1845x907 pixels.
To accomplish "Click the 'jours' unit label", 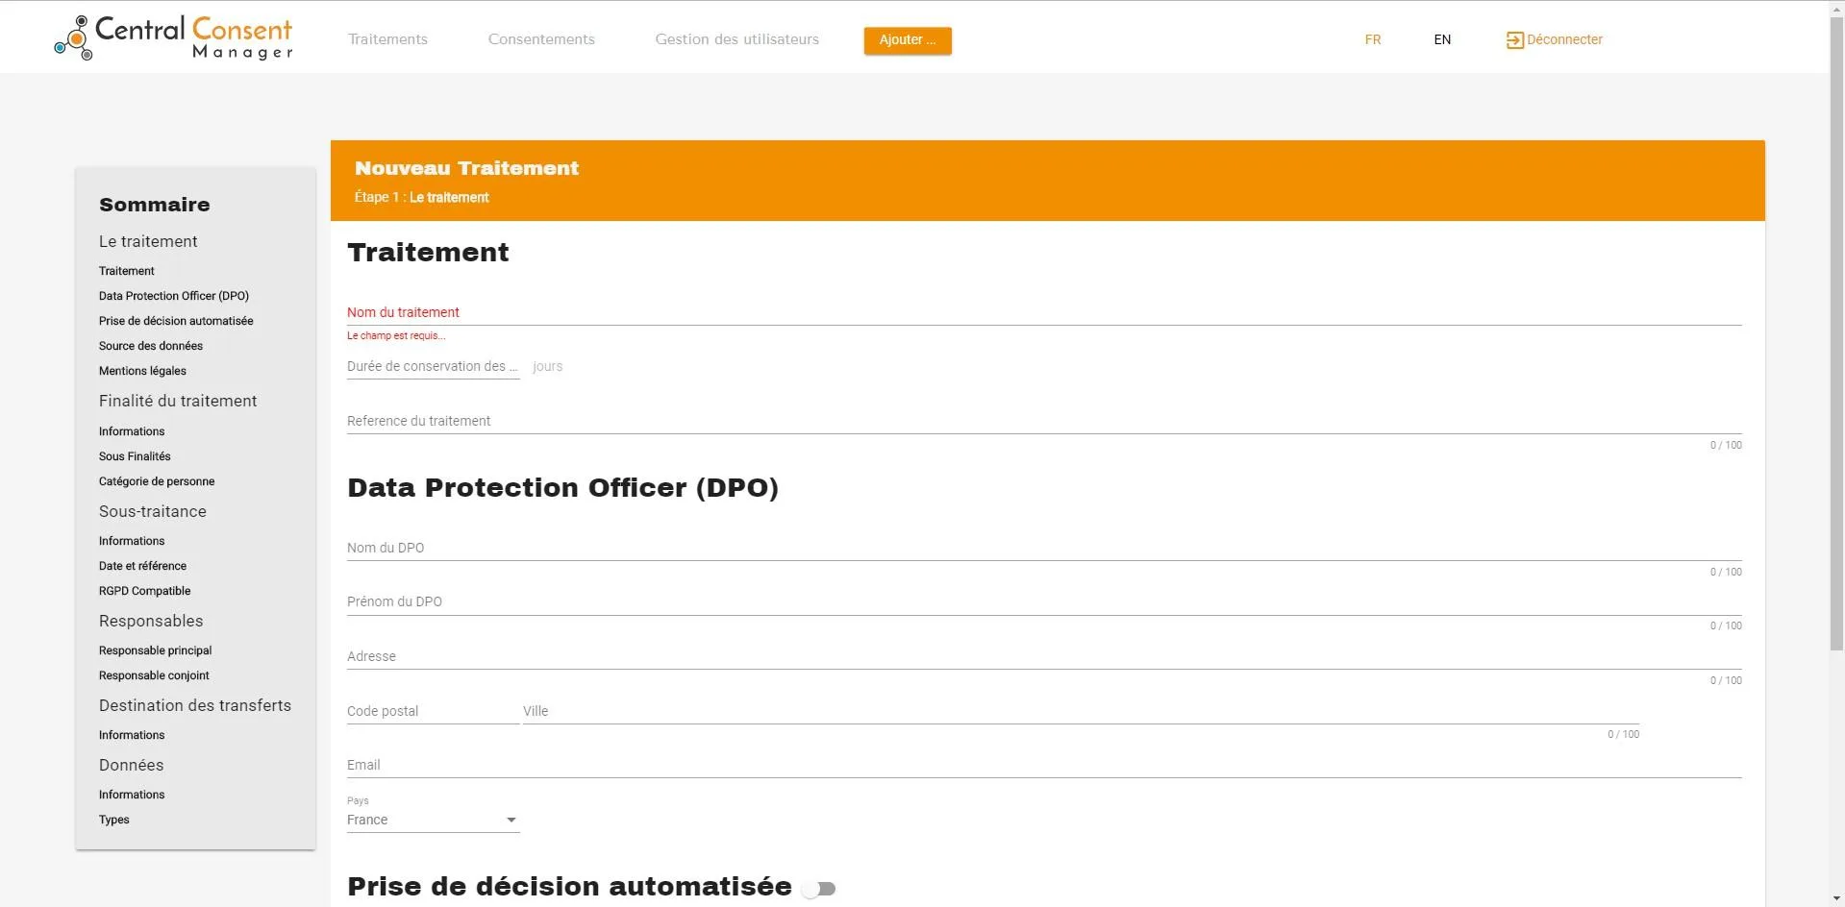I will click(548, 366).
